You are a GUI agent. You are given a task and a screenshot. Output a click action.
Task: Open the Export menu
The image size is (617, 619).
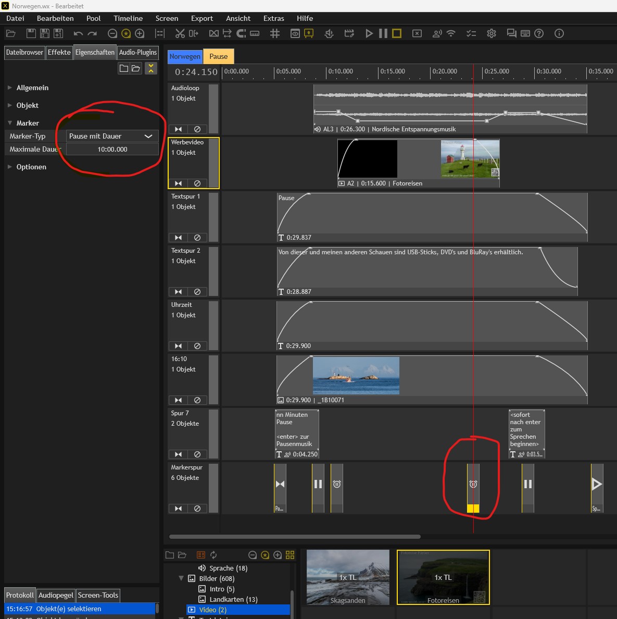click(x=202, y=18)
